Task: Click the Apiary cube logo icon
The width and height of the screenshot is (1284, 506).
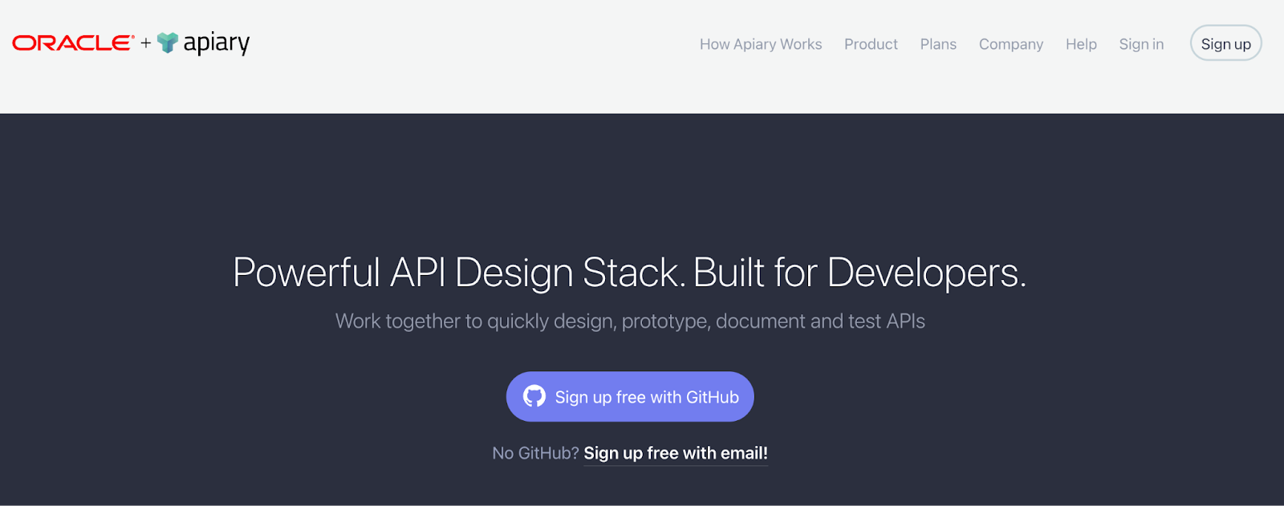Action: point(167,43)
